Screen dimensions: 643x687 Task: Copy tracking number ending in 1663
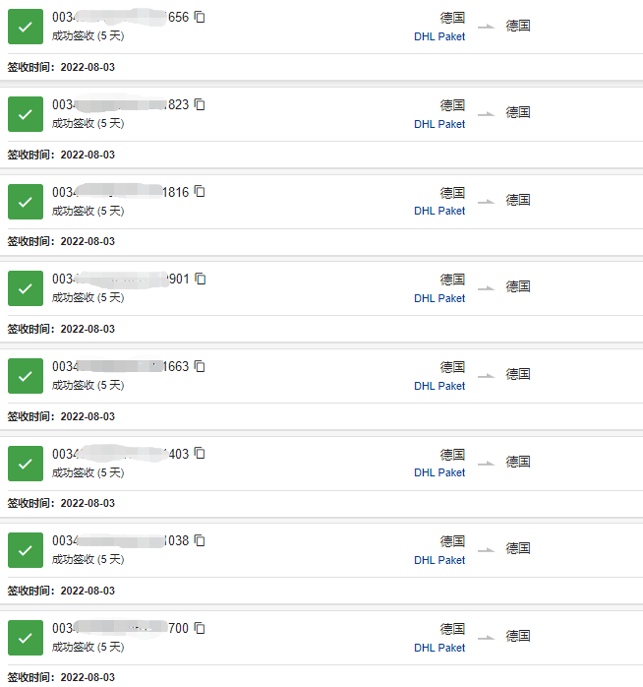pos(200,366)
